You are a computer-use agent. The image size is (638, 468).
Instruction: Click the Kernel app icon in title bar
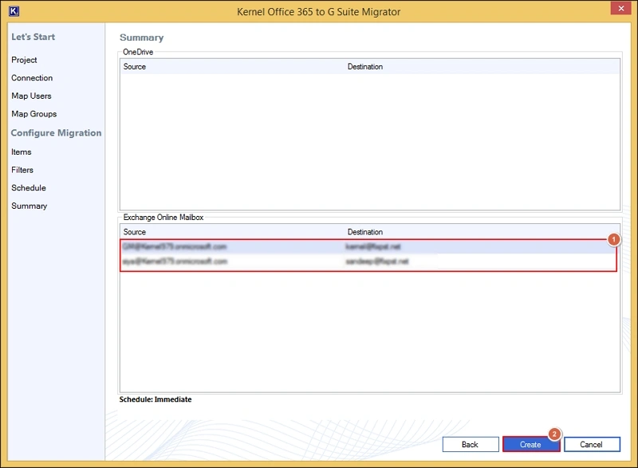[x=12, y=11]
